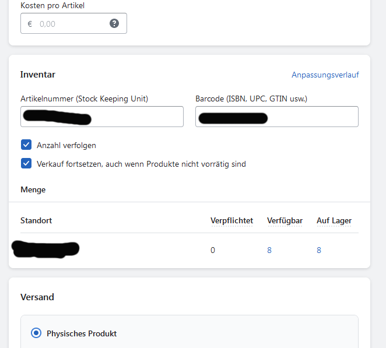Viewport: 386px width, 348px height.
Task: Click the Verfügbar column header
Action: [285, 220]
